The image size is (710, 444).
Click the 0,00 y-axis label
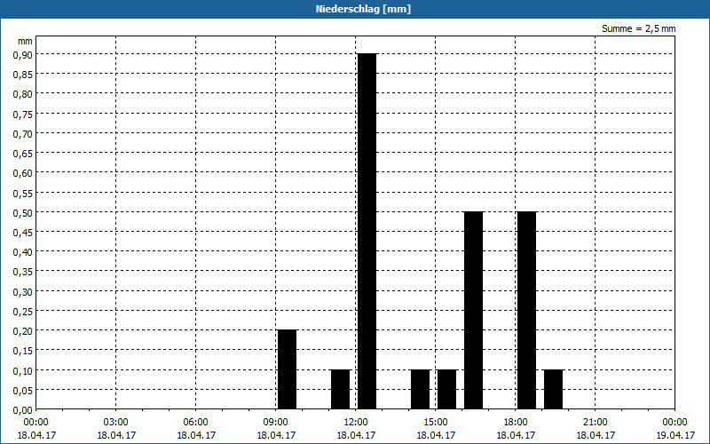point(23,410)
